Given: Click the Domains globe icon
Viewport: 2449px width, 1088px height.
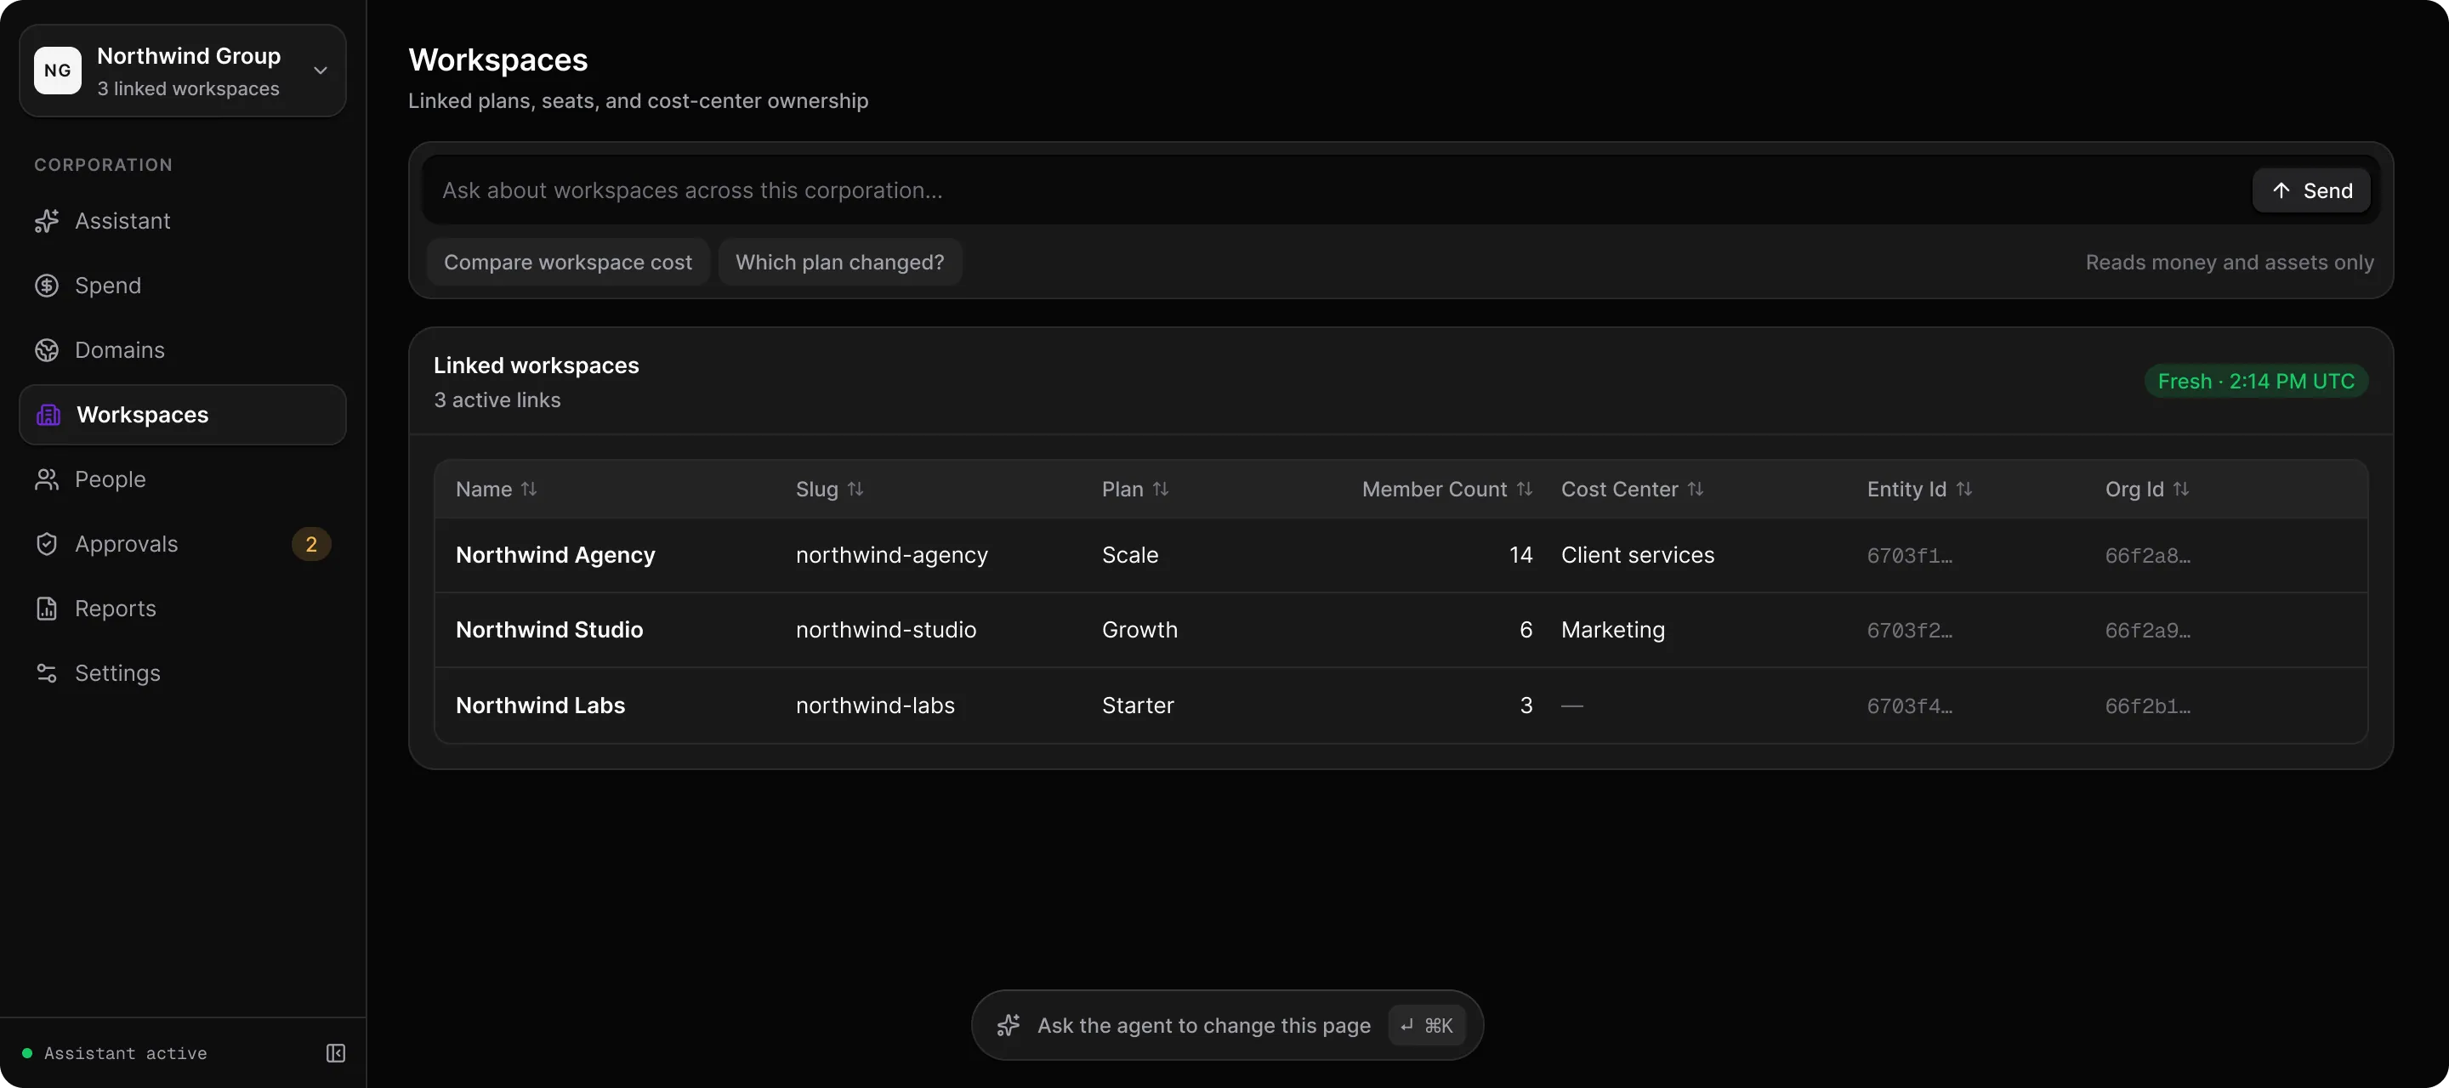Looking at the screenshot, I should [47, 349].
